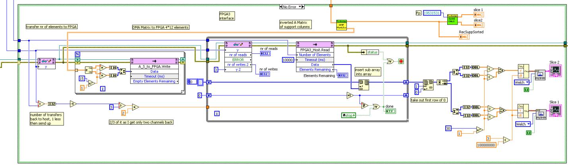Click the FPGA3_Host.Read method name
The image size is (568, 165).
point(315,50)
